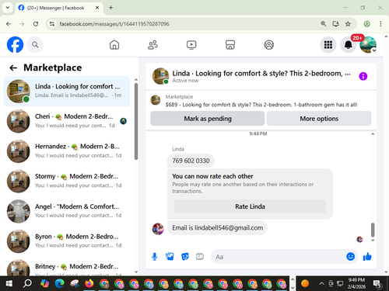The width and height of the screenshot is (389, 291).
Task: Click the address bar URL
Action: click(114, 24)
